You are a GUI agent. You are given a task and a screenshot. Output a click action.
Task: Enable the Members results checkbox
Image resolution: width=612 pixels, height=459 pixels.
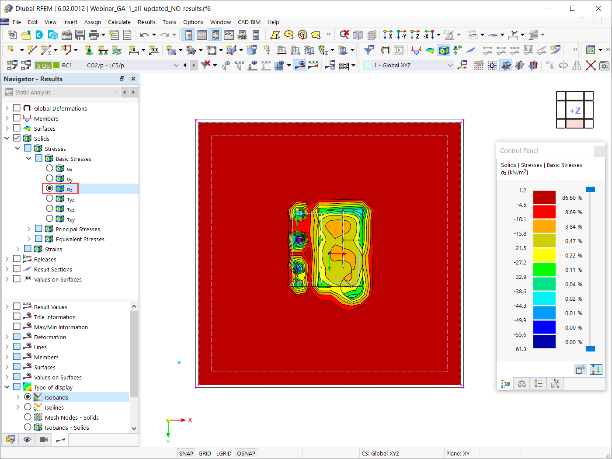17,118
